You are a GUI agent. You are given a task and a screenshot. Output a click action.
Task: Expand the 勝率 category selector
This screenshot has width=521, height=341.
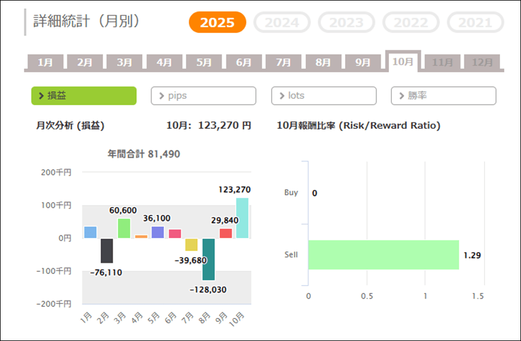pyautogui.click(x=443, y=96)
